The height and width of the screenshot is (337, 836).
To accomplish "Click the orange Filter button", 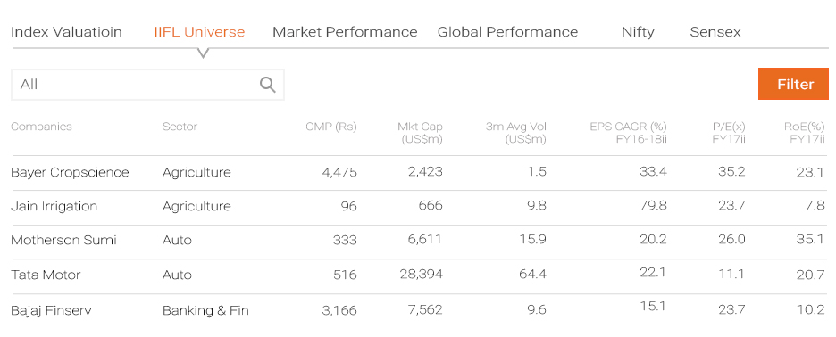I will tap(793, 84).
